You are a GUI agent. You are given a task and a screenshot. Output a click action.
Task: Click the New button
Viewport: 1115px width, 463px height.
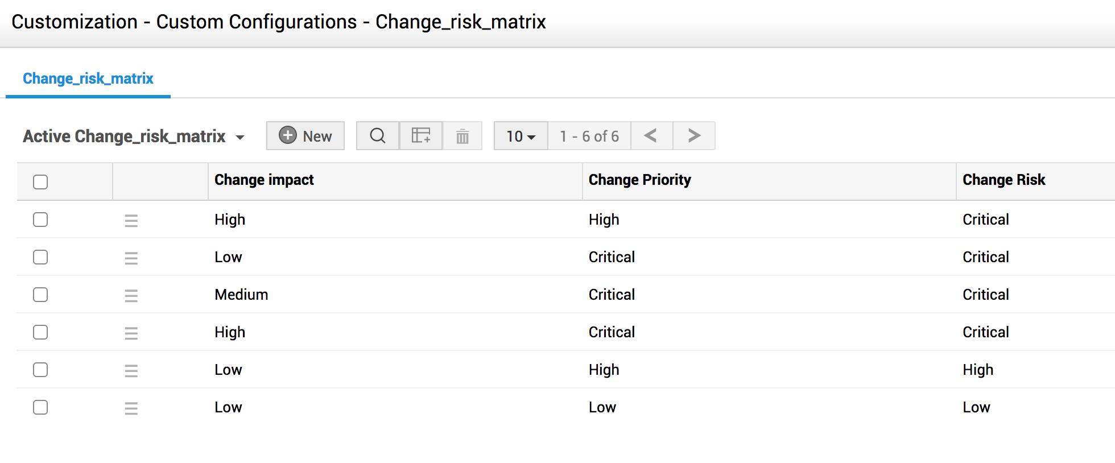coord(305,136)
